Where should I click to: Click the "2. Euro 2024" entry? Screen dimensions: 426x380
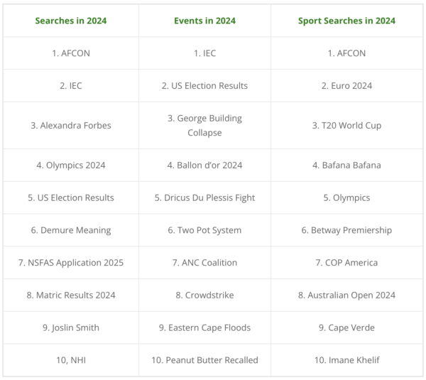click(346, 86)
